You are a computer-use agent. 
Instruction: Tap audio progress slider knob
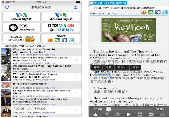pos(109,109)
